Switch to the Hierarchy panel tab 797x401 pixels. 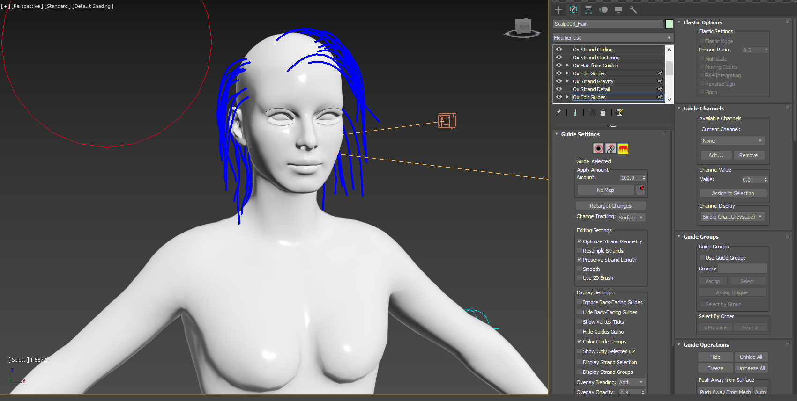click(x=588, y=10)
